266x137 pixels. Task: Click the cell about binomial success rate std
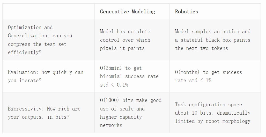pos(129,76)
